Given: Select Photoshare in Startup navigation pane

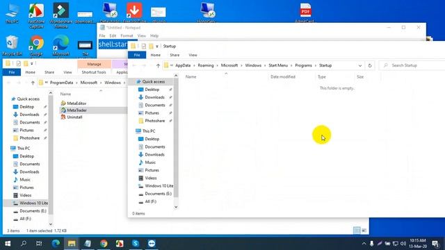Looking at the screenshot, I should 154,121.
